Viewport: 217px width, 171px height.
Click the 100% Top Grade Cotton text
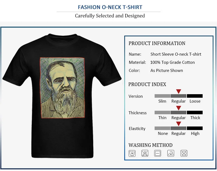point(173,62)
